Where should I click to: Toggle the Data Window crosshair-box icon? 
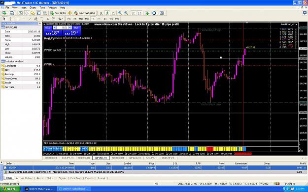click(27, 13)
